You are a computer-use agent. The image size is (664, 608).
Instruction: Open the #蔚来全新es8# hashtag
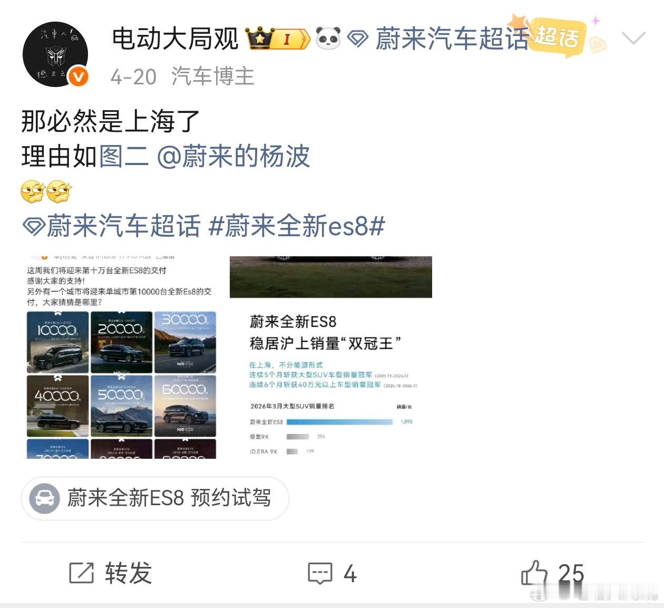pos(297,226)
